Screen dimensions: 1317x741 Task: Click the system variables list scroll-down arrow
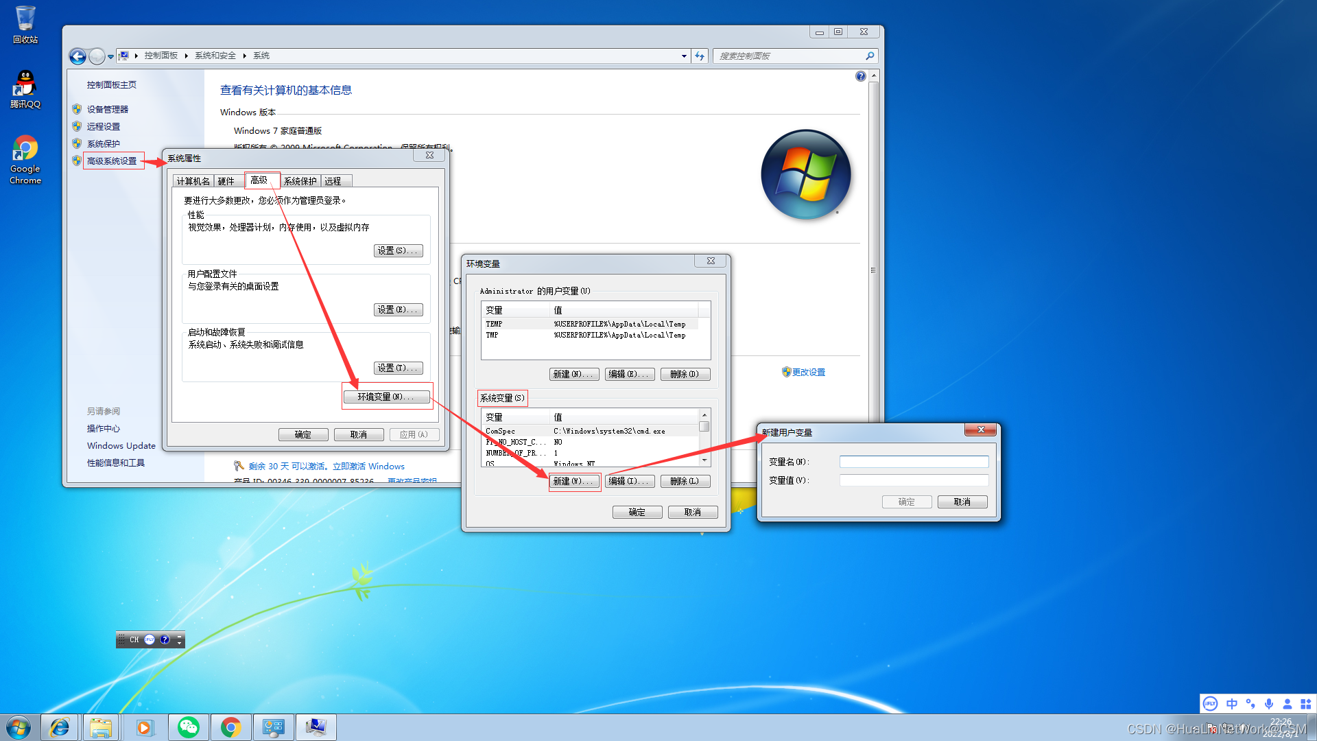[x=704, y=460]
